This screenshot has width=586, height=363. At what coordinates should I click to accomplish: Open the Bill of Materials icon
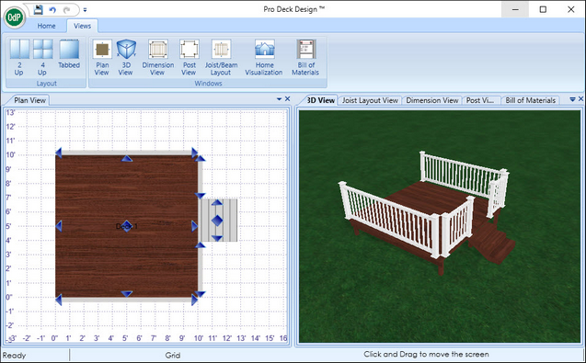[x=305, y=57]
